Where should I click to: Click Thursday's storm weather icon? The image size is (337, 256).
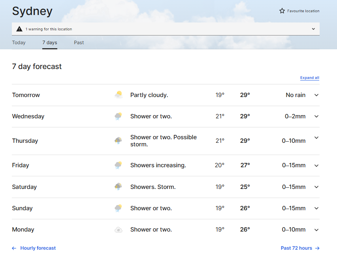[118, 141]
